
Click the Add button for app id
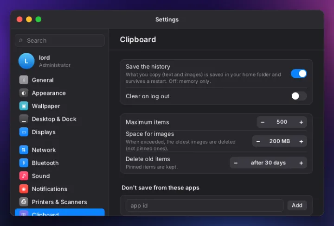297,205
